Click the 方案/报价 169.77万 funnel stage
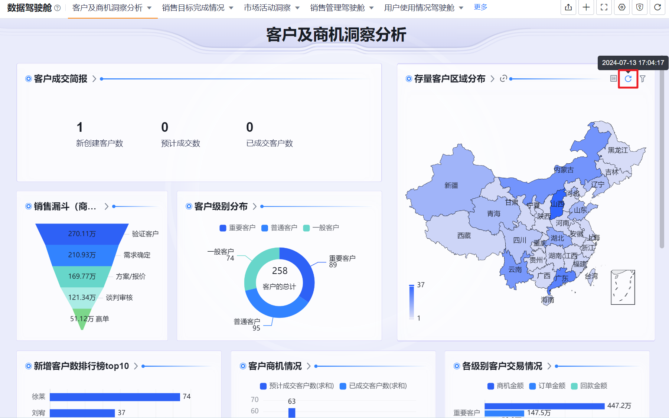 tap(82, 276)
